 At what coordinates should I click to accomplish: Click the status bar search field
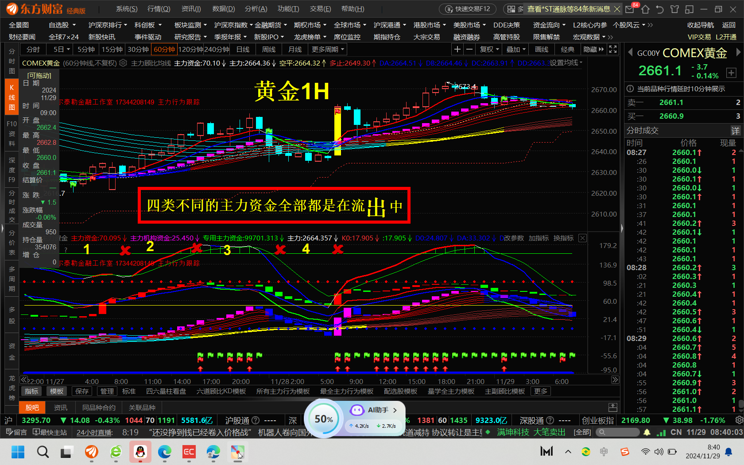click(x=618, y=432)
